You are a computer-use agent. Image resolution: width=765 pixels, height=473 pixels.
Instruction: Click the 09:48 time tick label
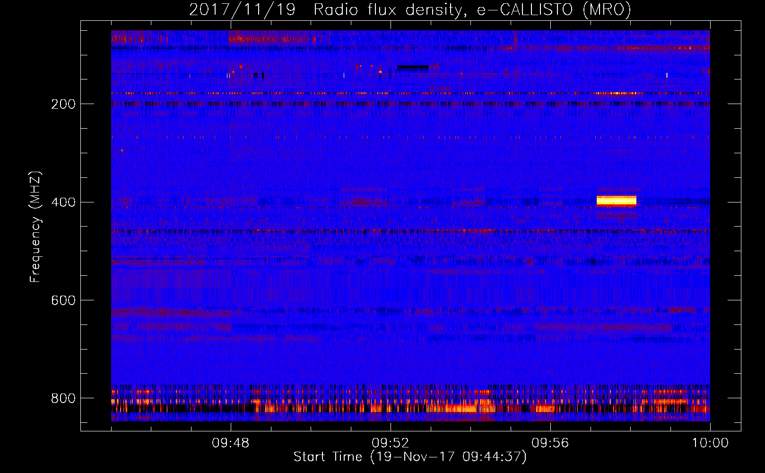[231, 443]
